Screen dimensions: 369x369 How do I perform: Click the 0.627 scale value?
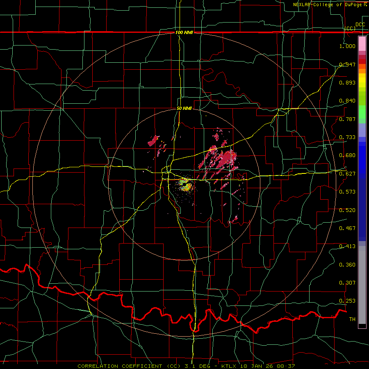pos(347,174)
